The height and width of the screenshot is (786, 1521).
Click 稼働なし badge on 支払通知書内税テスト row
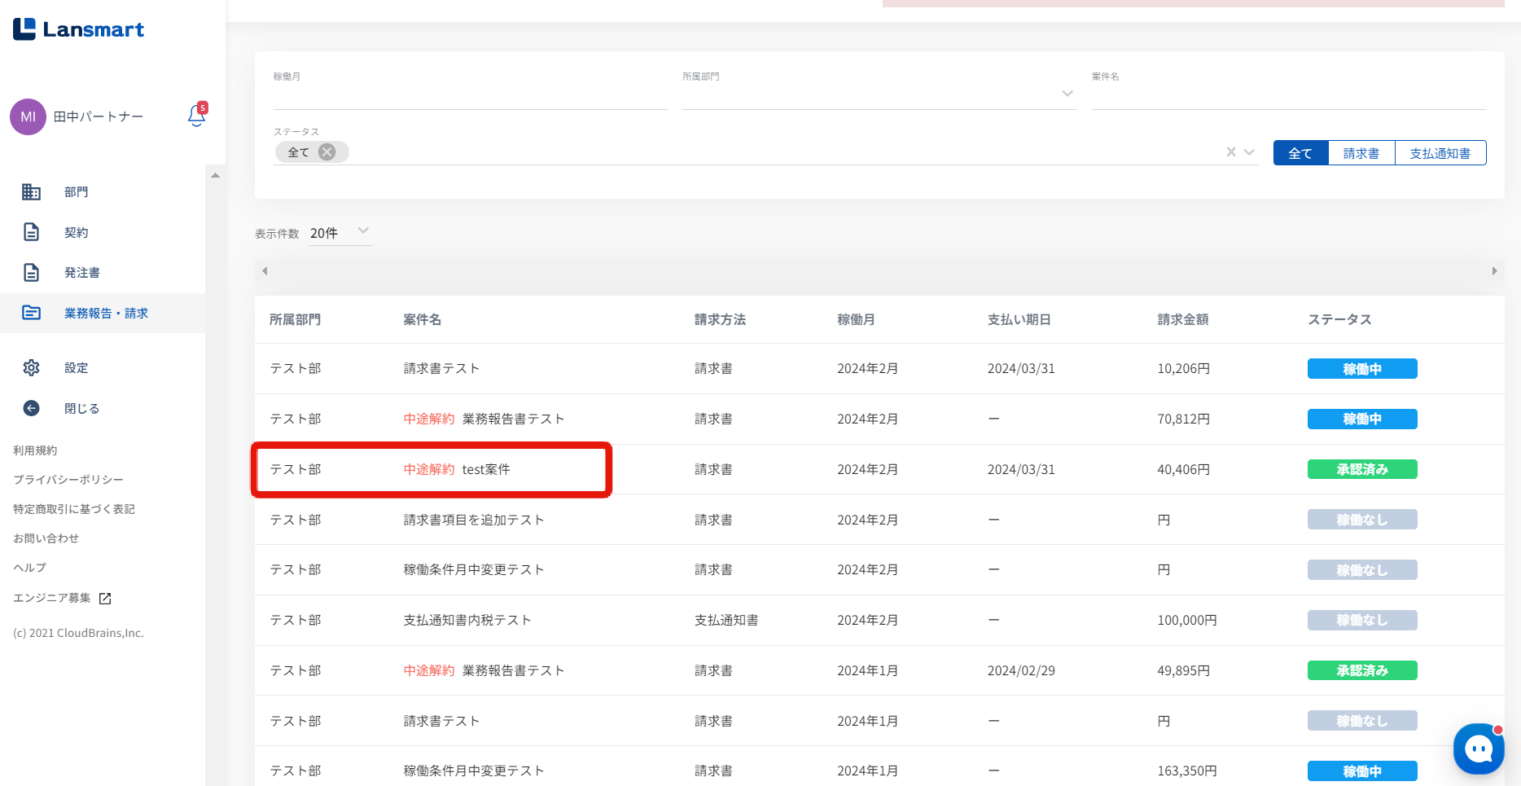pyautogui.click(x=1362, y=620)
